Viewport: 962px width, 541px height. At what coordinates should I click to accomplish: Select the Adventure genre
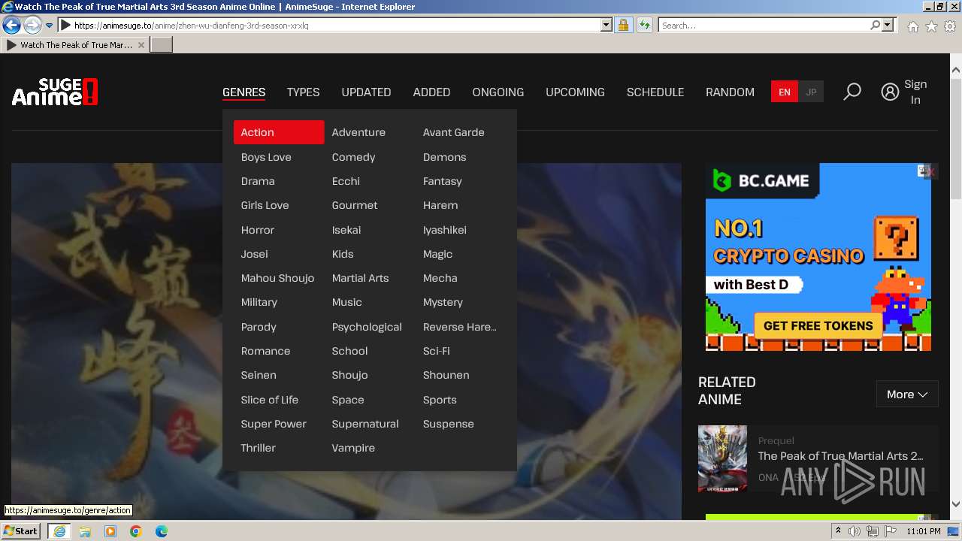358,132
